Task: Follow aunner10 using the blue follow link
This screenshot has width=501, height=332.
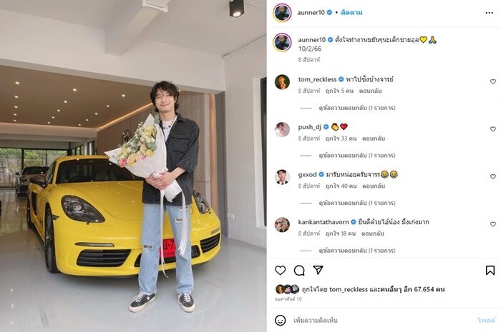Action: (x=351, y=13)
